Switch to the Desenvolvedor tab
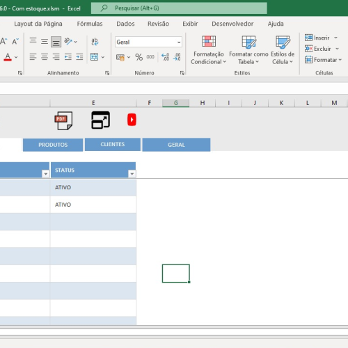Image resolution: width=348 pixels, height=348 pixels. pyautogui.click(x=232, y=24)
